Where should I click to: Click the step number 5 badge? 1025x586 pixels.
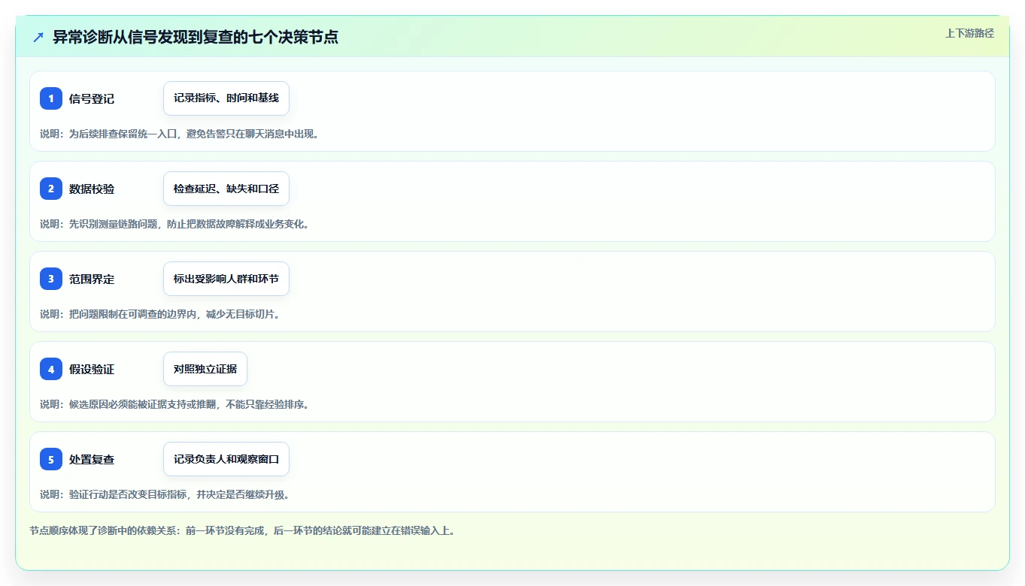pyautogui.click(x=51, y=459)
